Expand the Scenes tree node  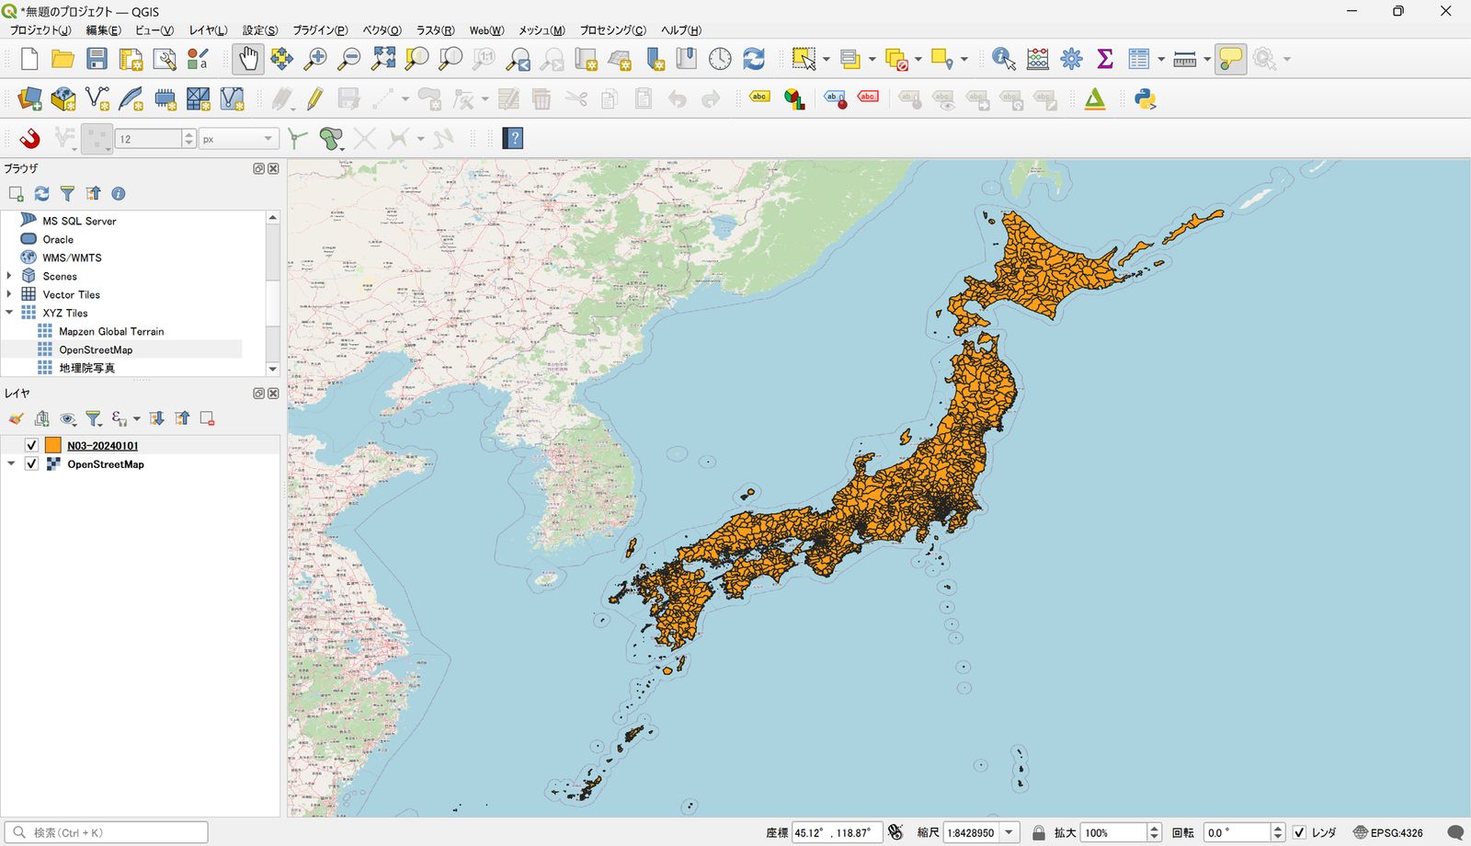point(10,276)
